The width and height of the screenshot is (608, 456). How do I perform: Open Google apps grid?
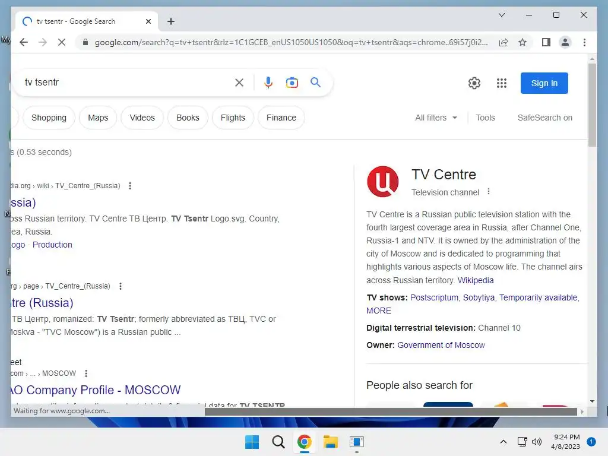coord(502,83)
